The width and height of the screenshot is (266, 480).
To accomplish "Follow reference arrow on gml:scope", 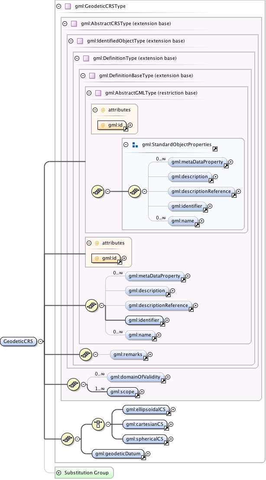I will 138,396.
